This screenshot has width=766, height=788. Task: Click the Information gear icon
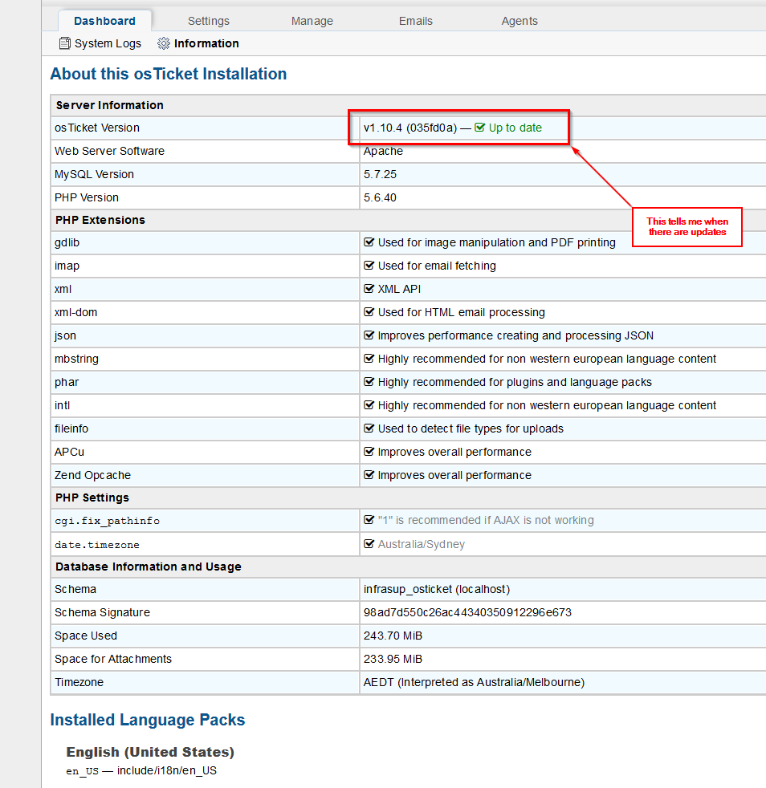point(164,43)
